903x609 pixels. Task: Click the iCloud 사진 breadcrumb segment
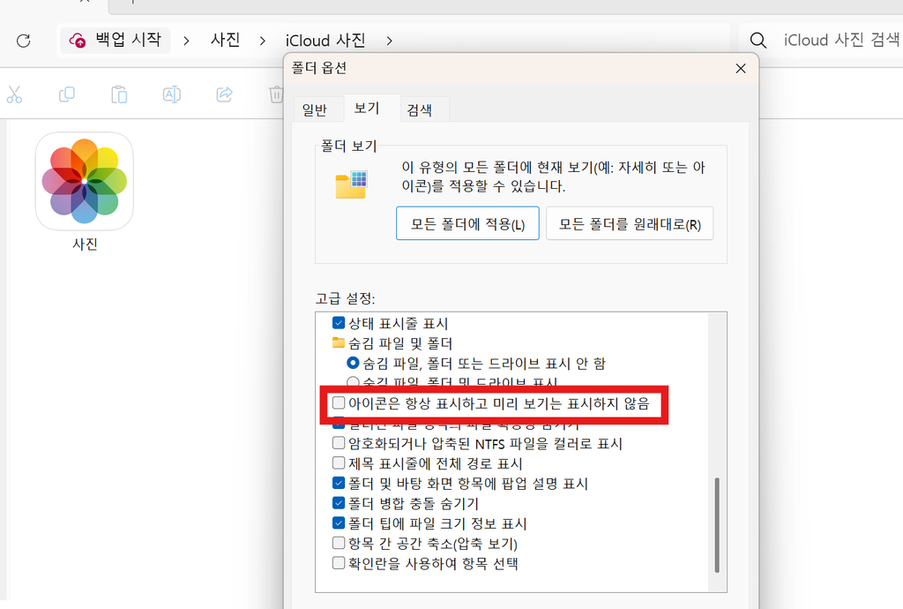click(325, 41)
